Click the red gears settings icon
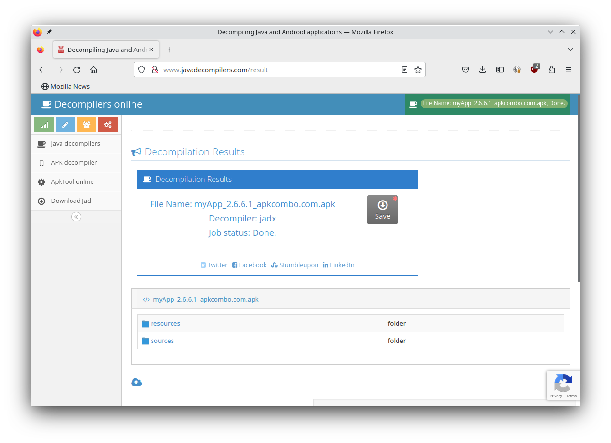 [108, 125]
